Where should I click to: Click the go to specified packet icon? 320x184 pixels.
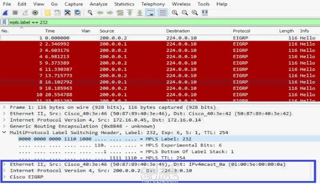[x=120, y=13]
